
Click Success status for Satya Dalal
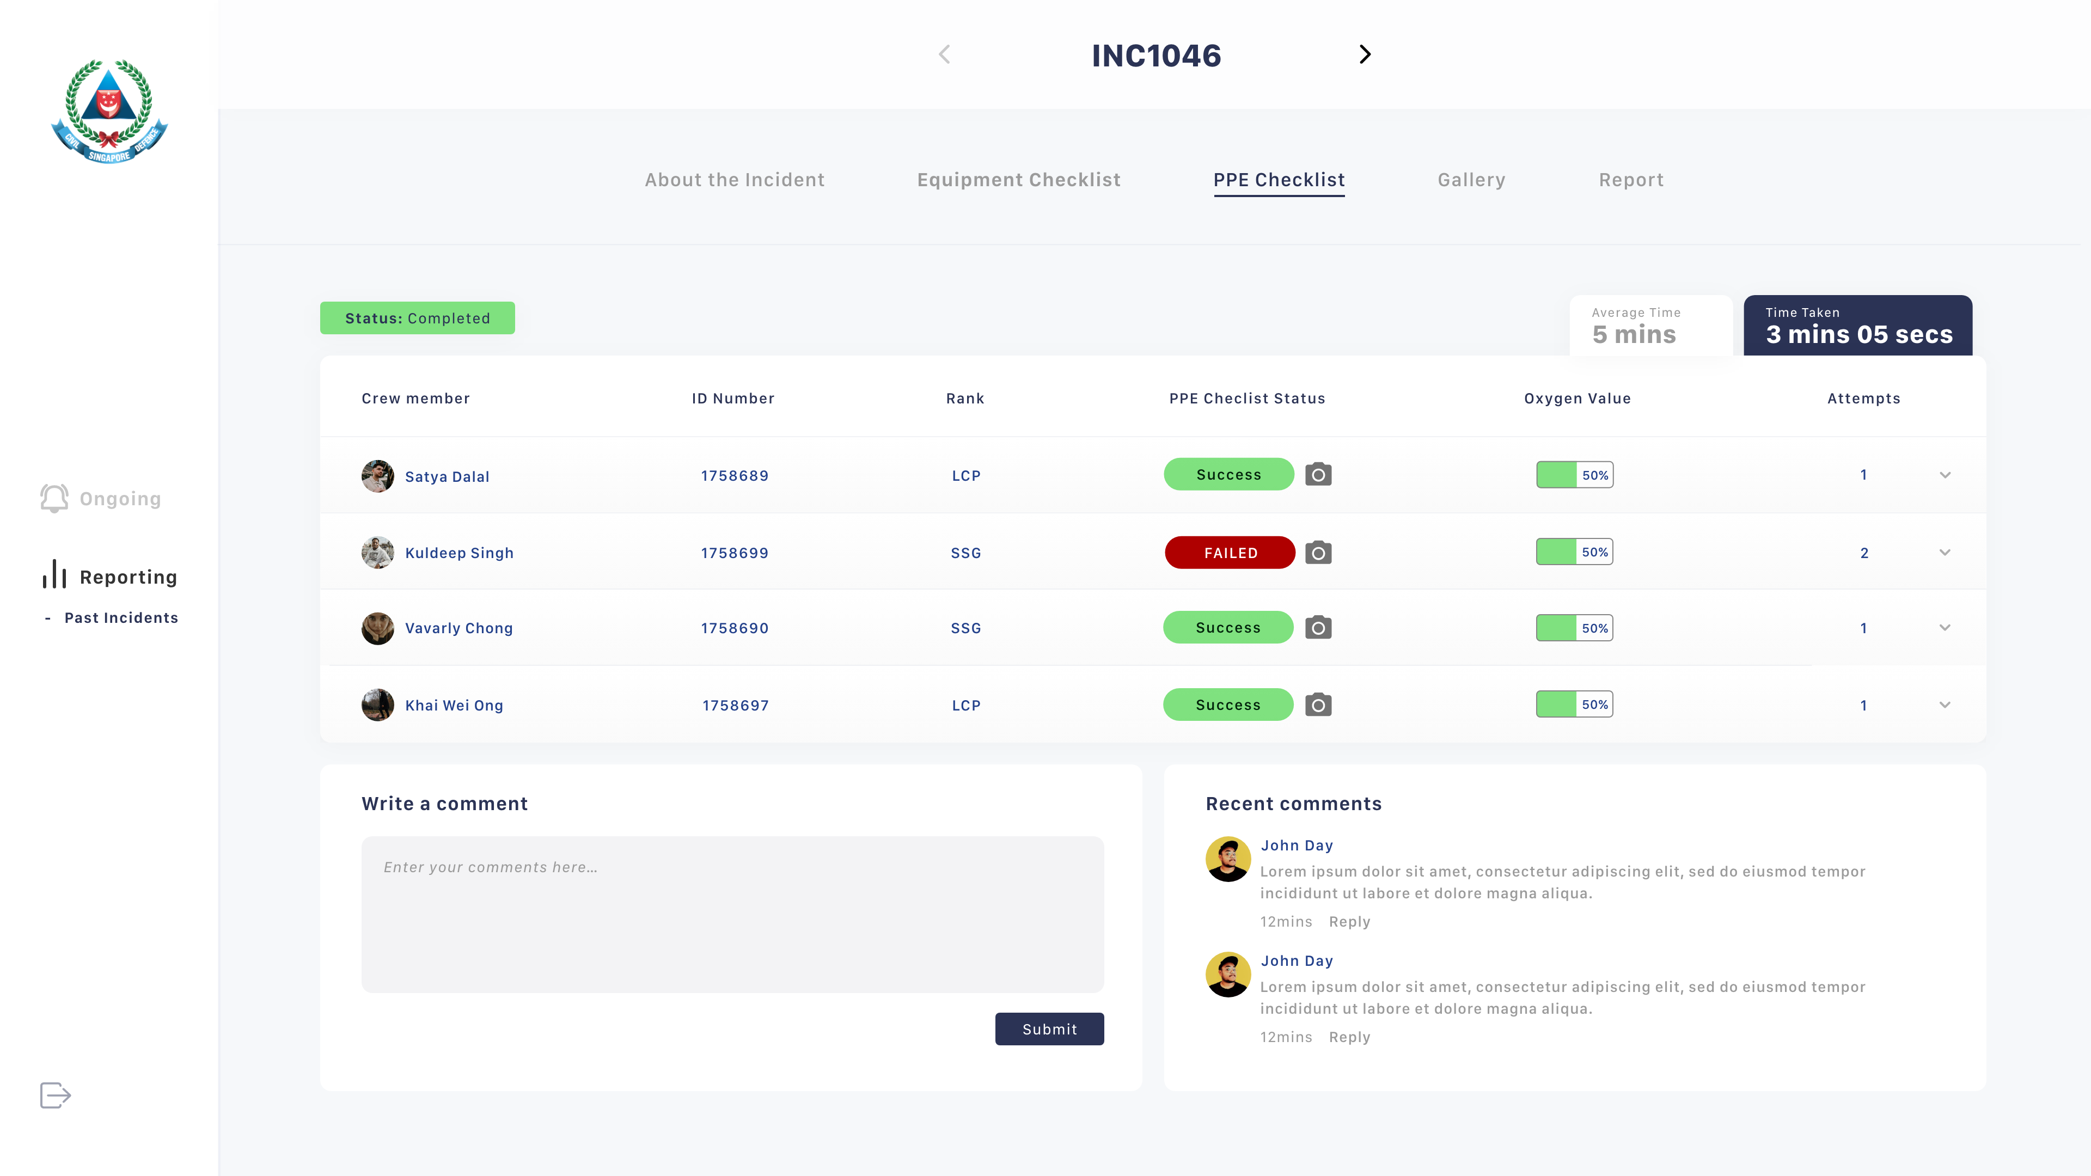tap(1229, 475)
